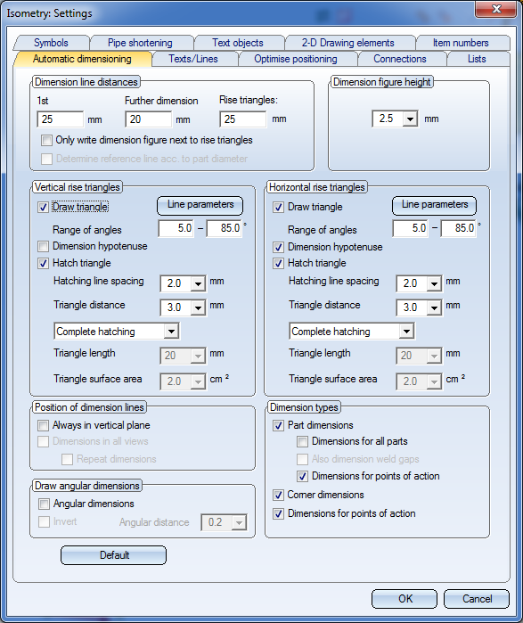Uncheck Part dimensions
Image resolution: width=523 pixels, height=623 pixels.
(278, 425)
